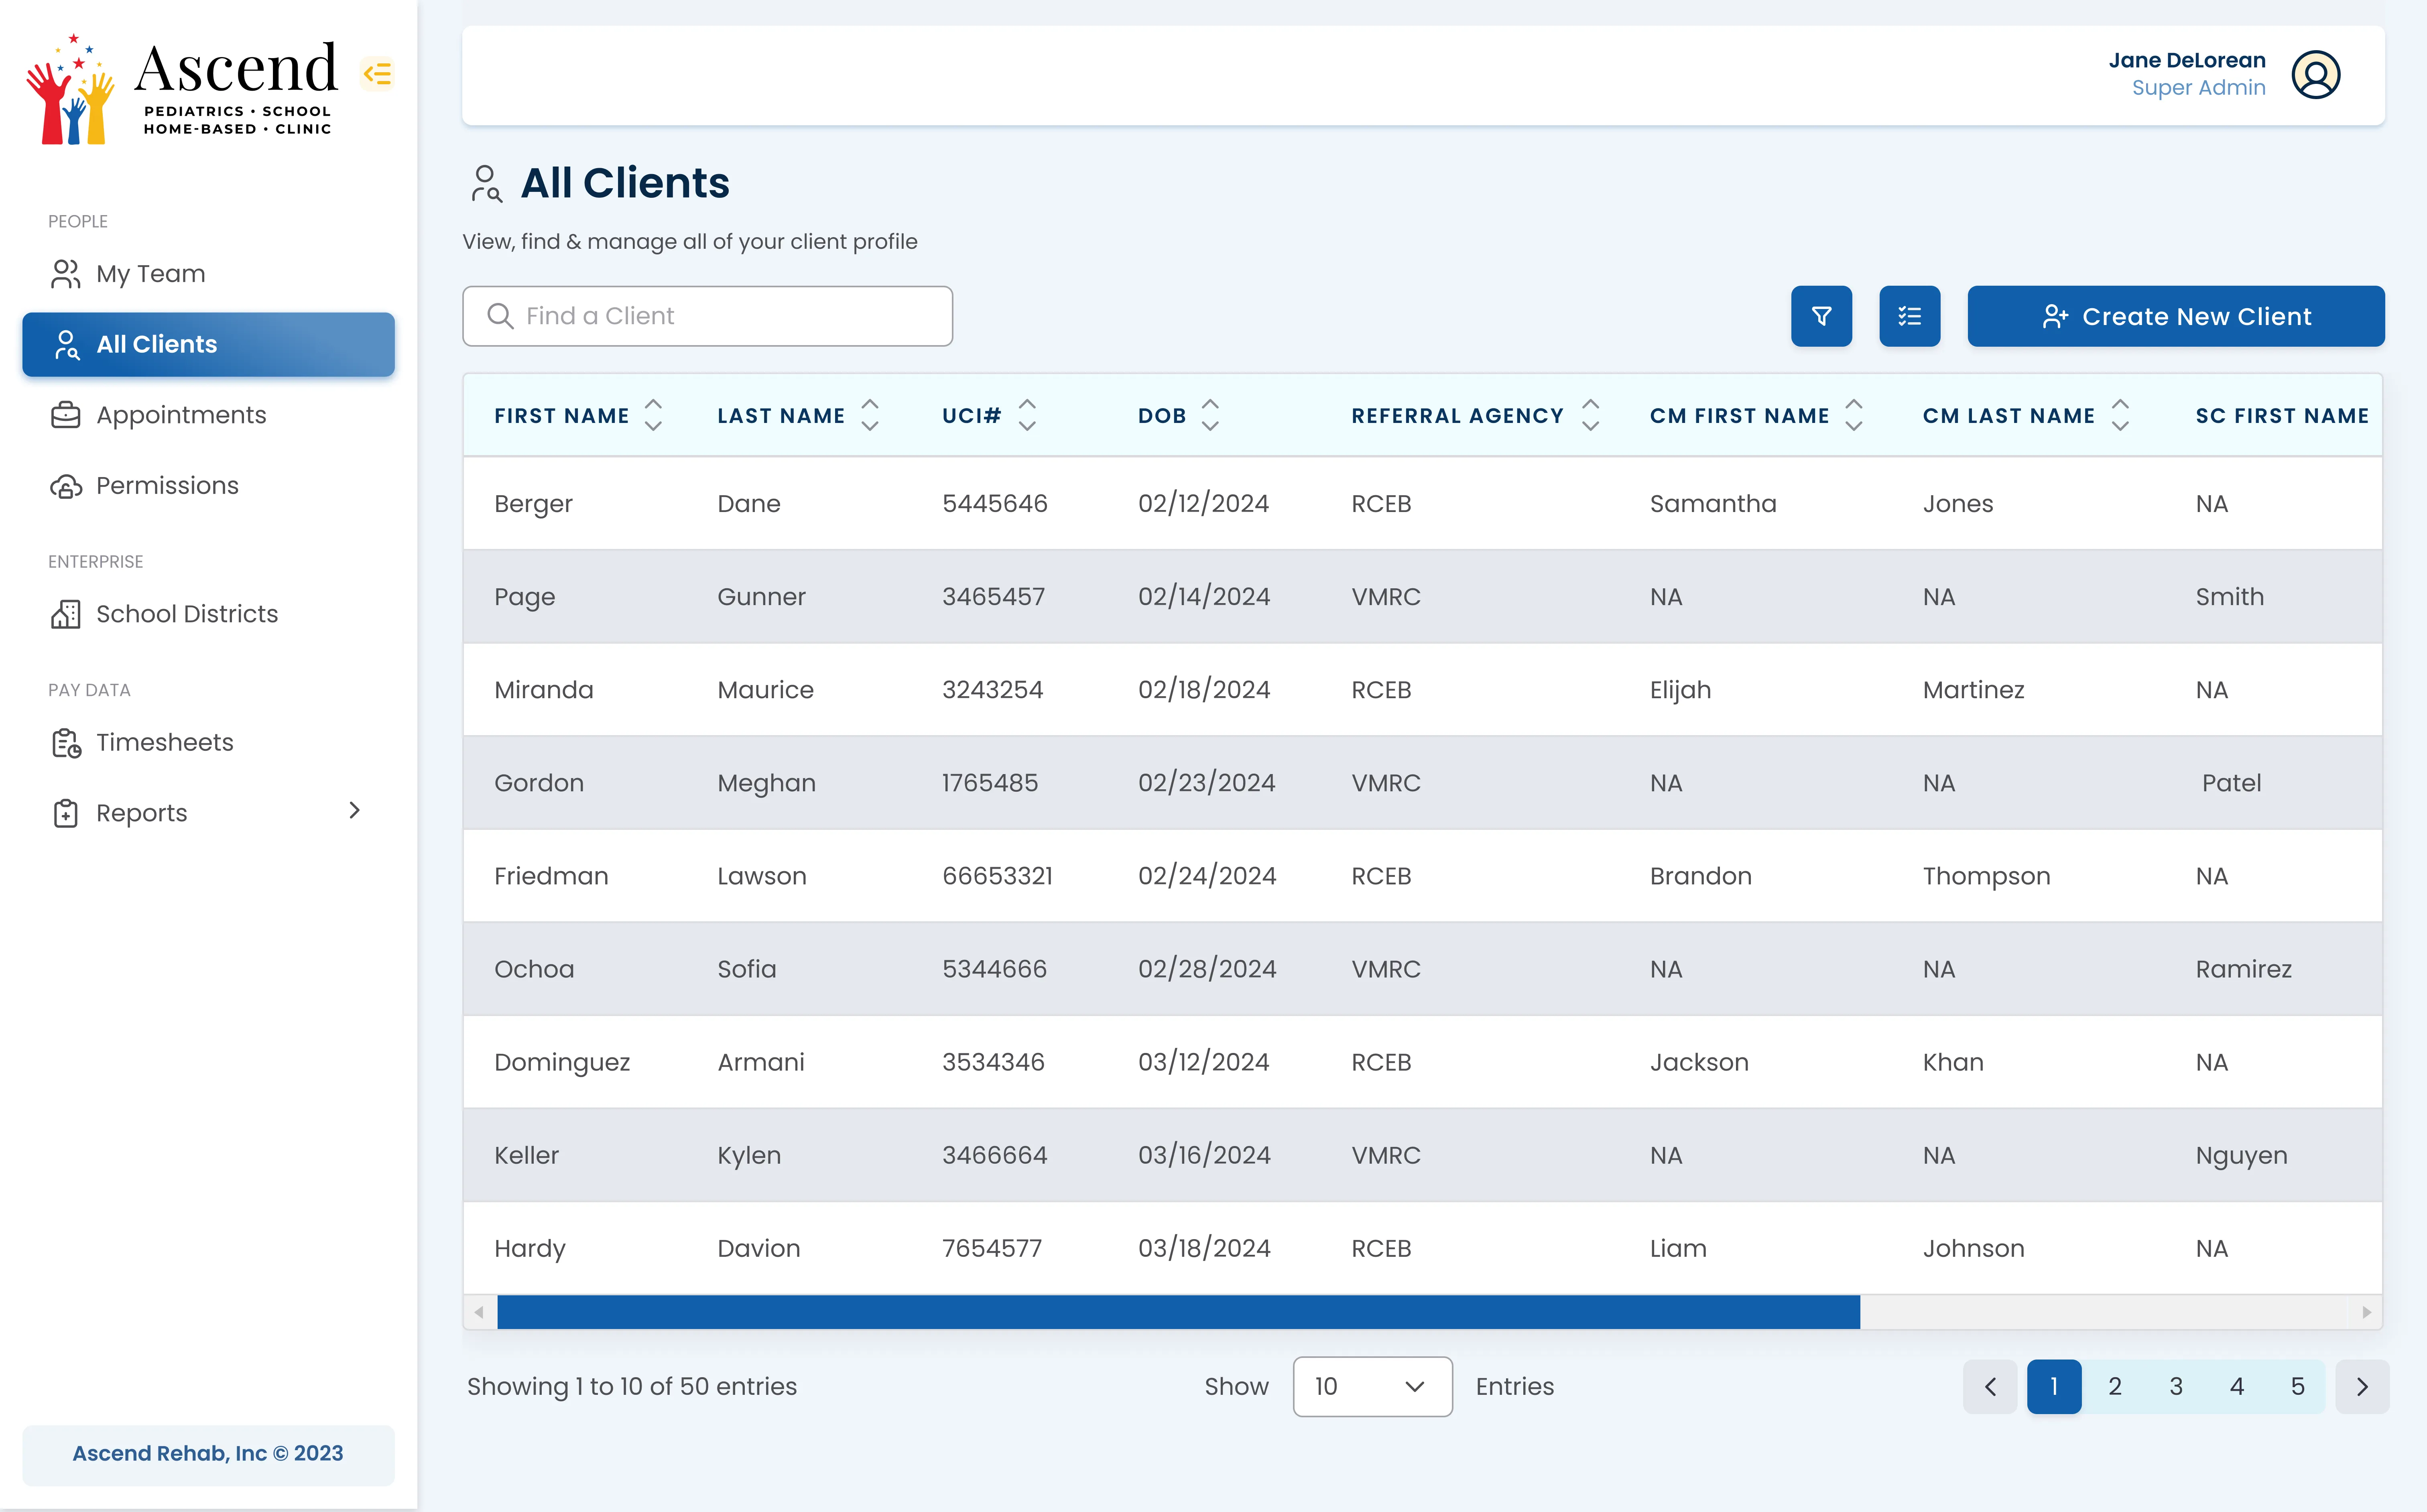Click the Samantha CM first name cell
Viewport: 2427px width, 1512px height.
[1713, 504]
